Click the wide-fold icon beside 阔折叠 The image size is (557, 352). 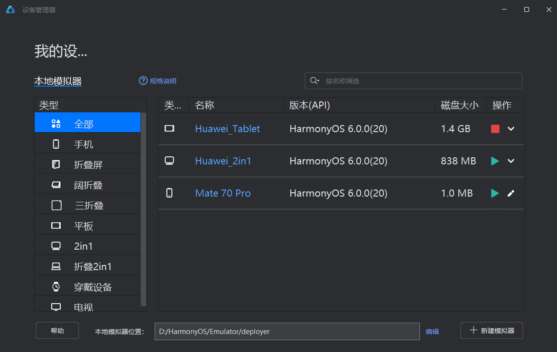pos(56,185)
